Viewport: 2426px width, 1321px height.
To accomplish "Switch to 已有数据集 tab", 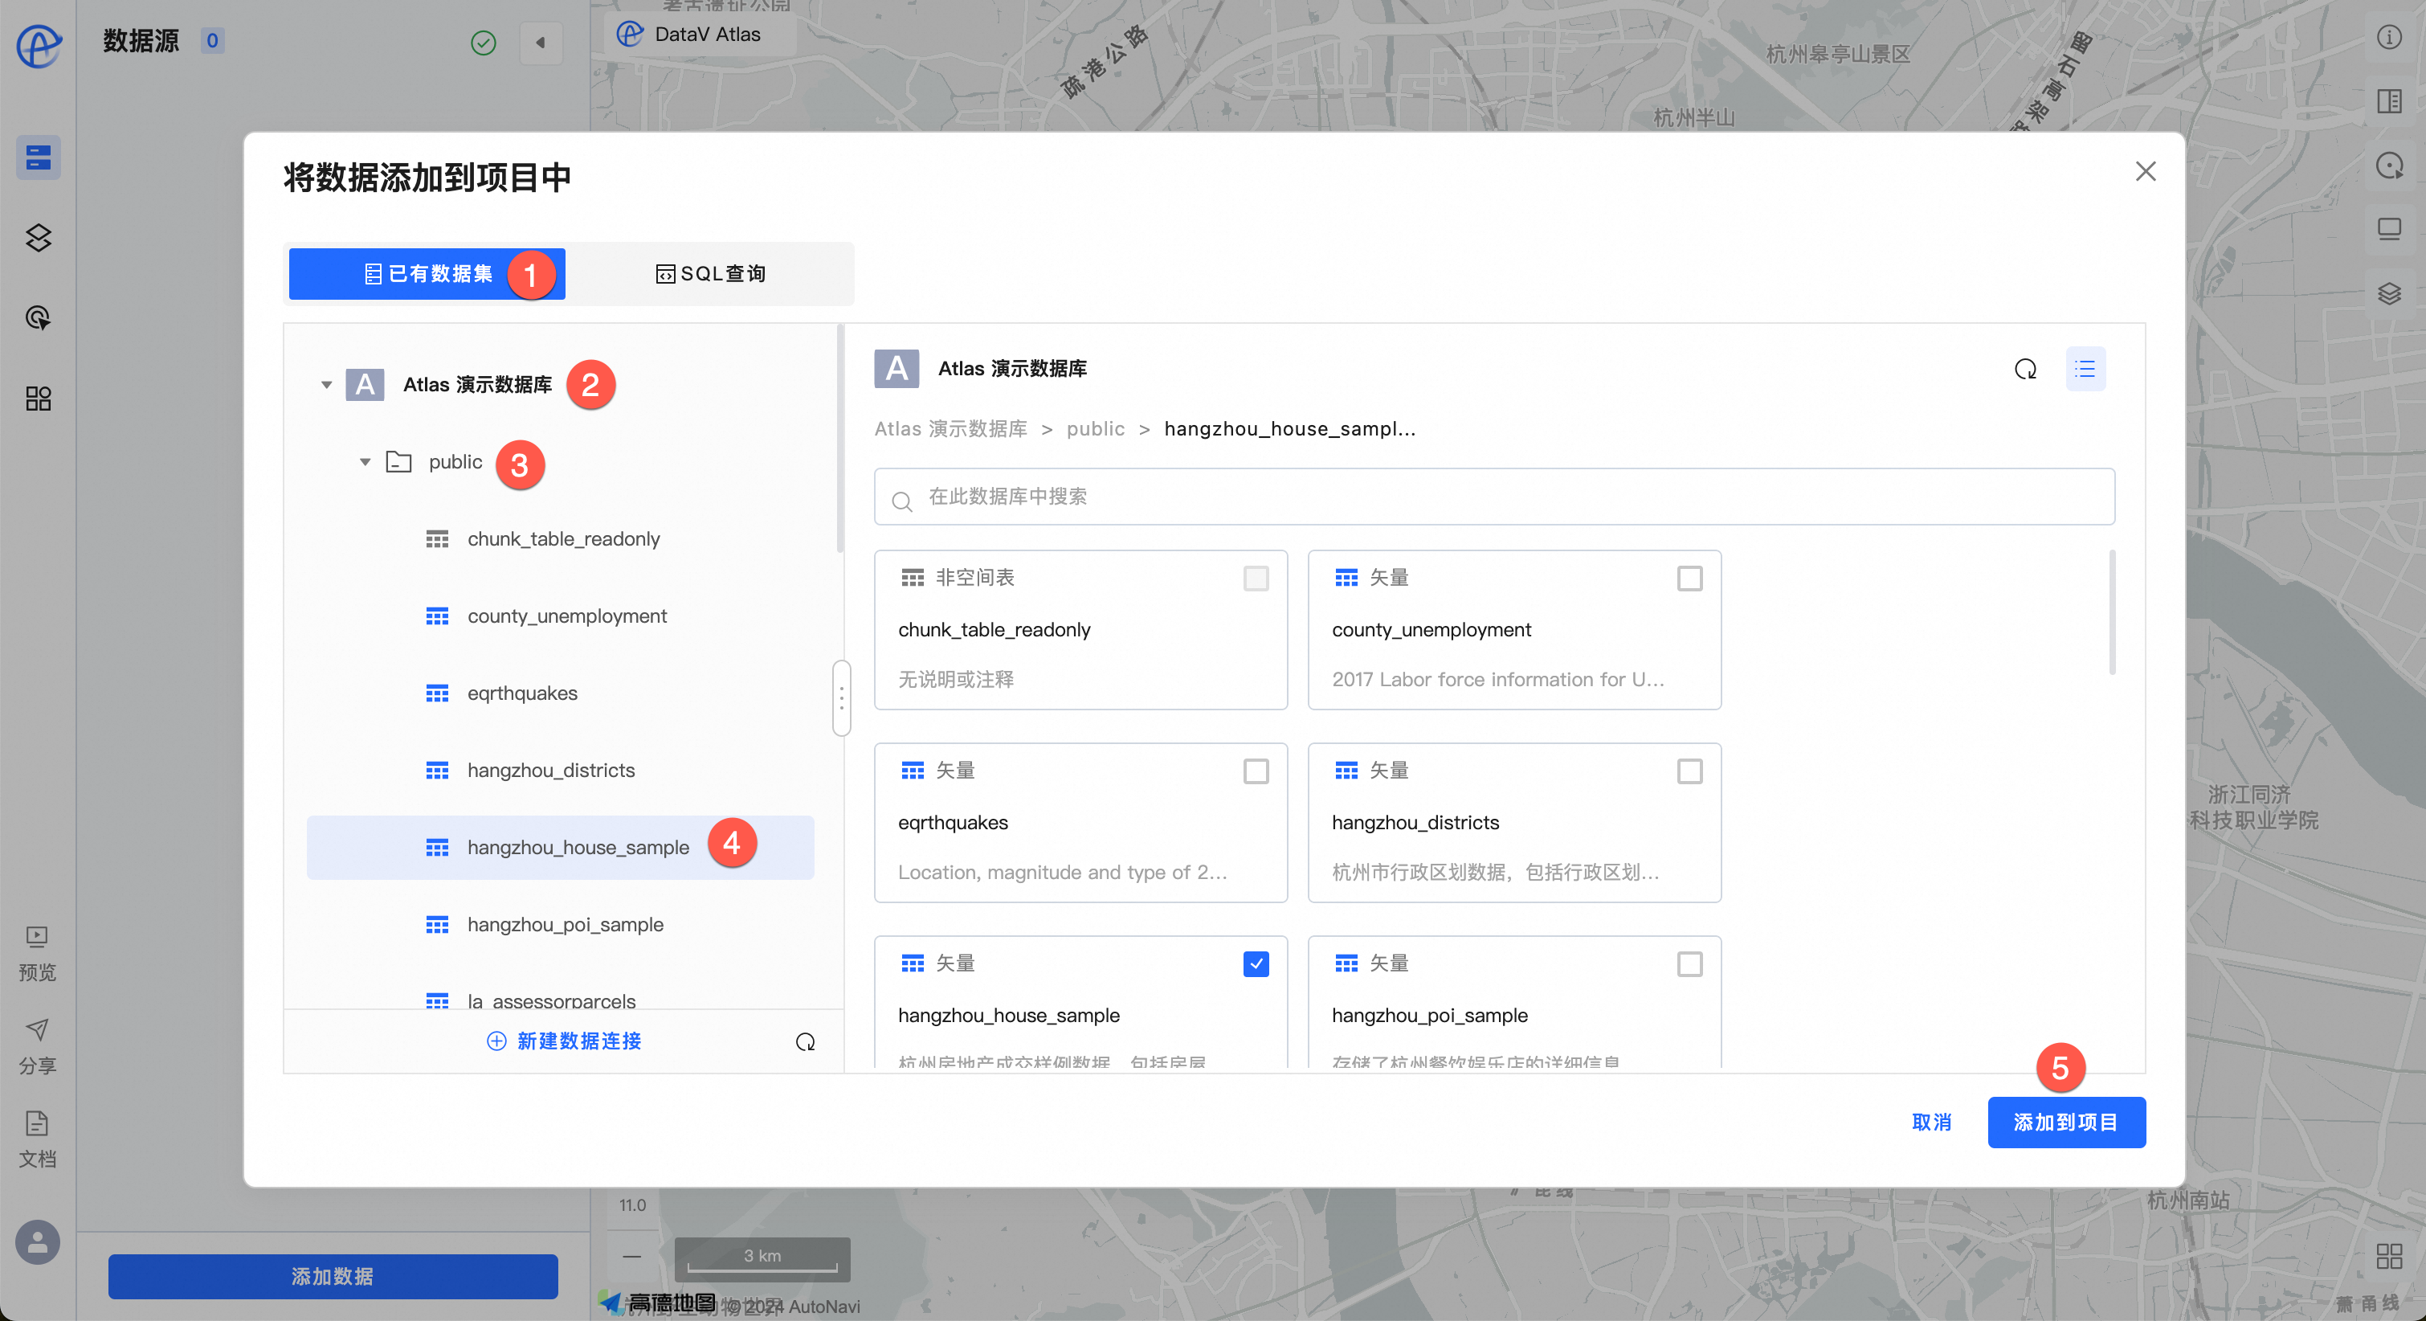I will click(x=427, y=274).
